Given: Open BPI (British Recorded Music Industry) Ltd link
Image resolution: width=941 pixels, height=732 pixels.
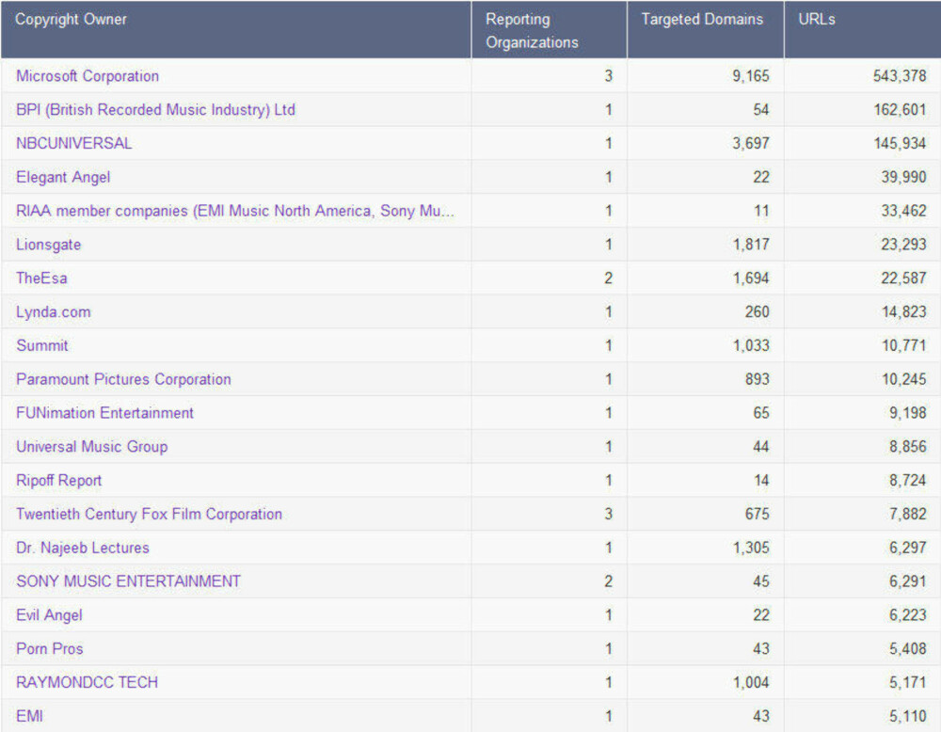Looking at the screenshot, I should tap(155, 110).
